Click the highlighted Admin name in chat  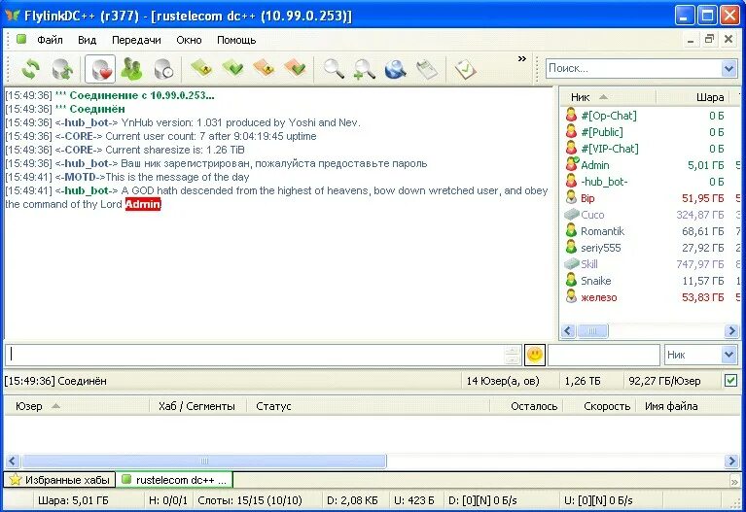143,204
